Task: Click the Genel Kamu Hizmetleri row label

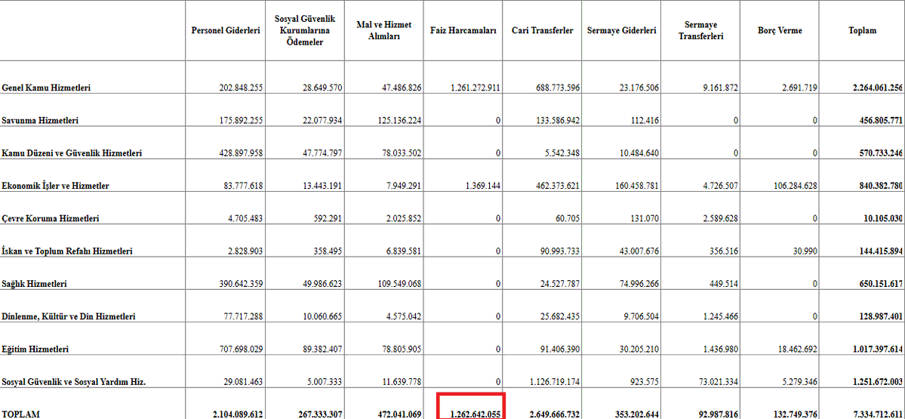Action: click(46, 88)
